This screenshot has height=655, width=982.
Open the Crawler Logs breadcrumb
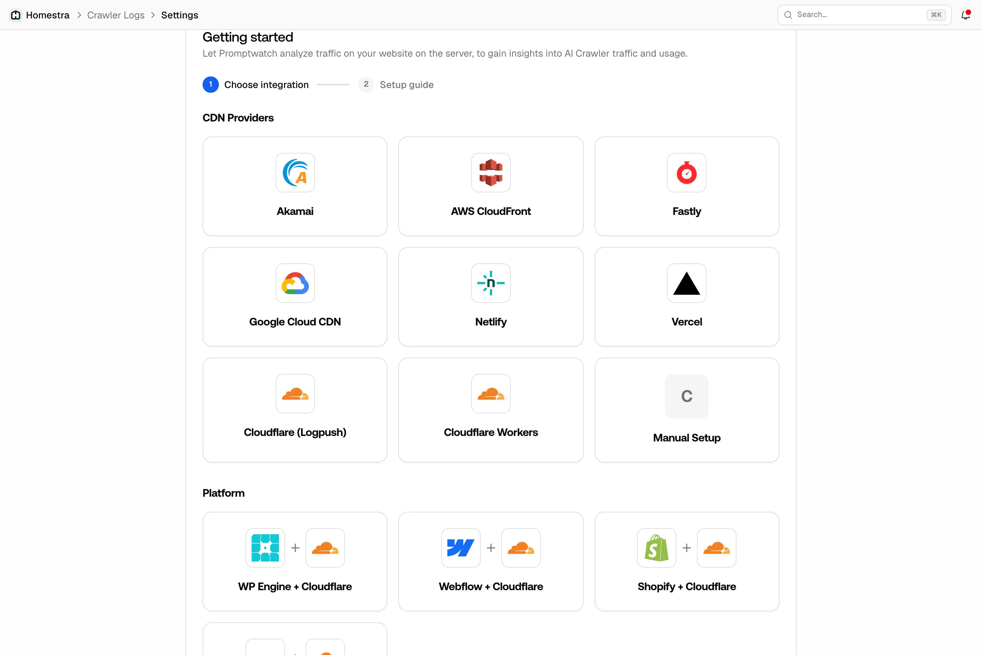pos(116,15)
